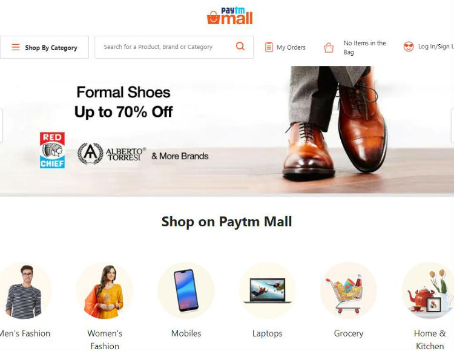Click the Alberto Torresi brand logo

pyautogui.click(x=112, y=154)
